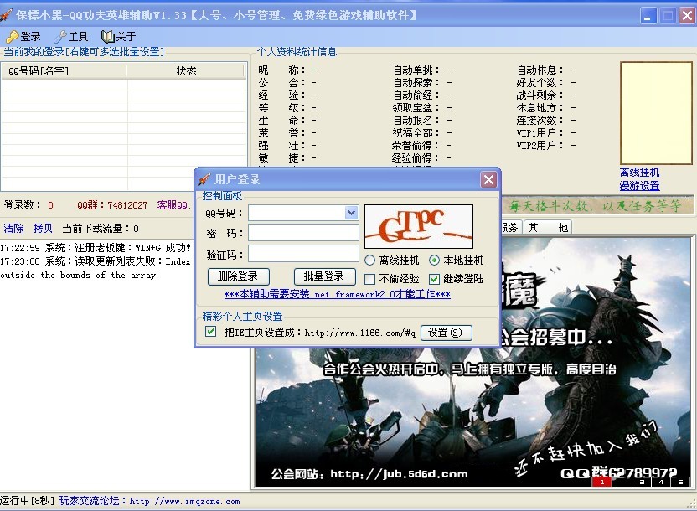Minimize the main 保镖小黑 window
The width and height of the screenshot is (697, 511).
click(x=648, y=16)
